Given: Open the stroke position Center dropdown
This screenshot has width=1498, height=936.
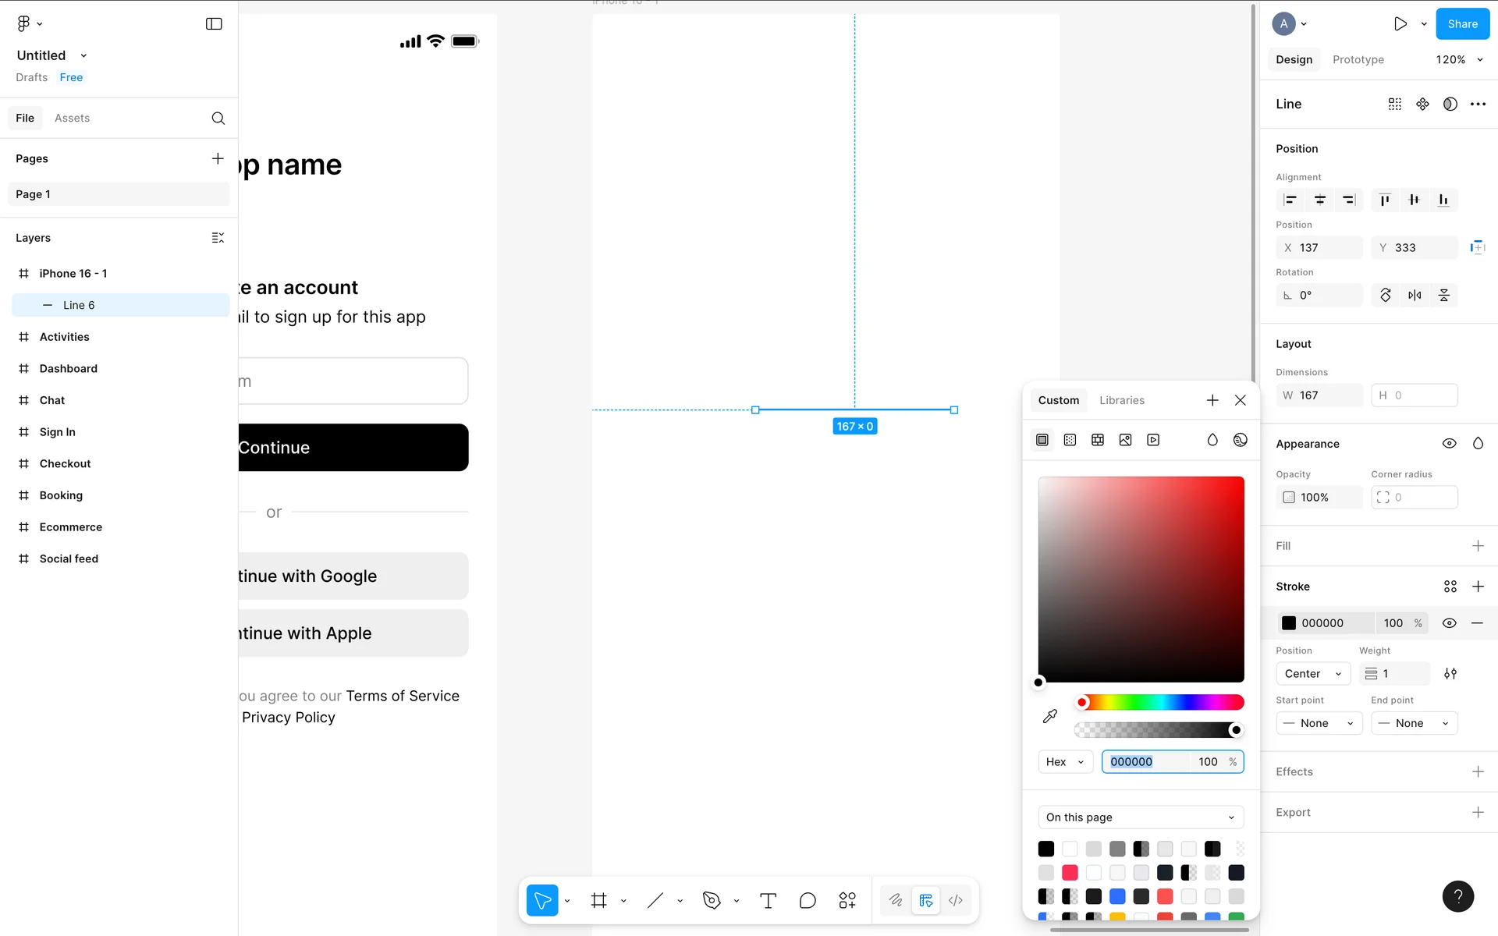Looking at the screenshot, I should (x=1313, y=674).
